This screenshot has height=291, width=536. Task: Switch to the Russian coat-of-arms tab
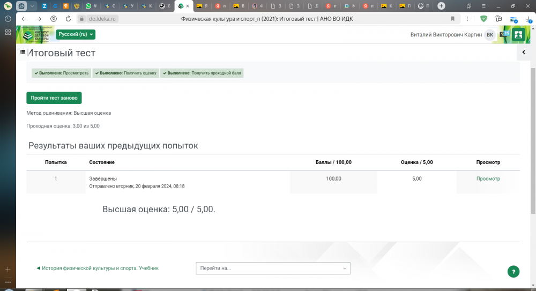(x=77, y=6)
